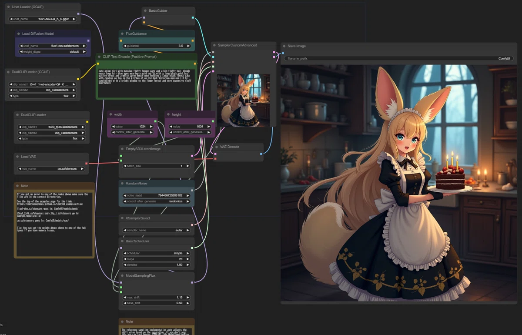Click the blue IMAGE output slot of VAE Decode

[261, 154]
